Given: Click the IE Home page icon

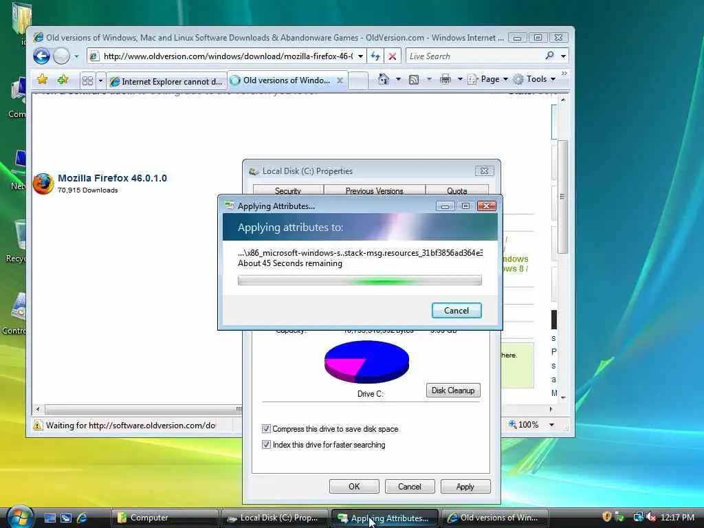Looking at the screenshot, I should tap(384, 80).
